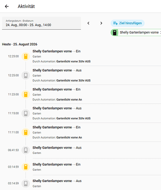Click the Ziel hinzufügen button
The width and height of the screenshot is (161, 190).
pyautogui.click(x=128, y=23)
